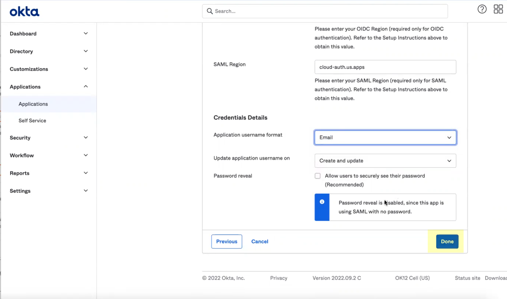
Task: Expand the Reports menu chevron
Action: [86, 173]
